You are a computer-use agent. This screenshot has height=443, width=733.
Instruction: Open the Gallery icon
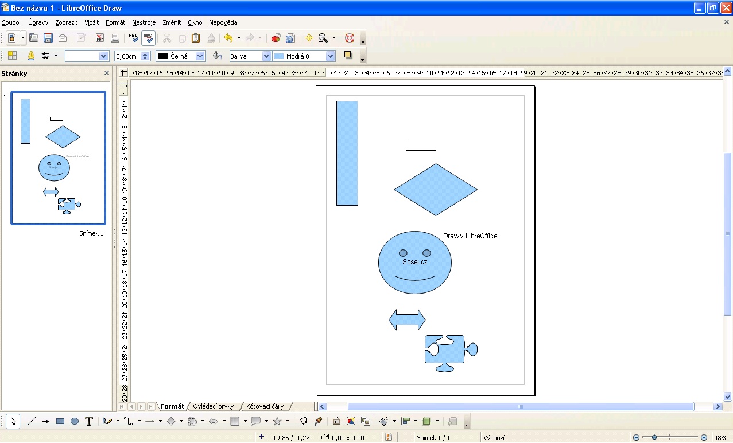pos(290,38)
